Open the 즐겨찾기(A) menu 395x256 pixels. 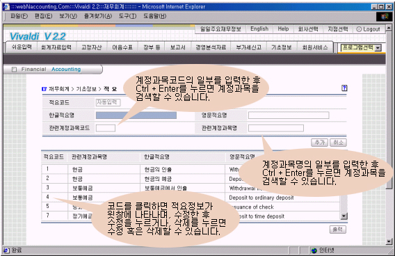(x=98, y=16)
